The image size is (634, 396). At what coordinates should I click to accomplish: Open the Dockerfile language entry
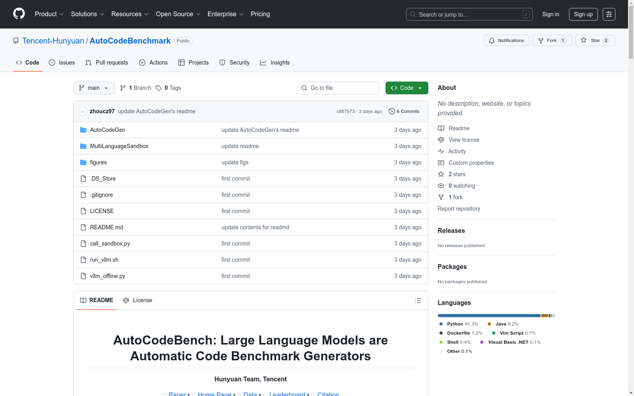coord(461,333)
